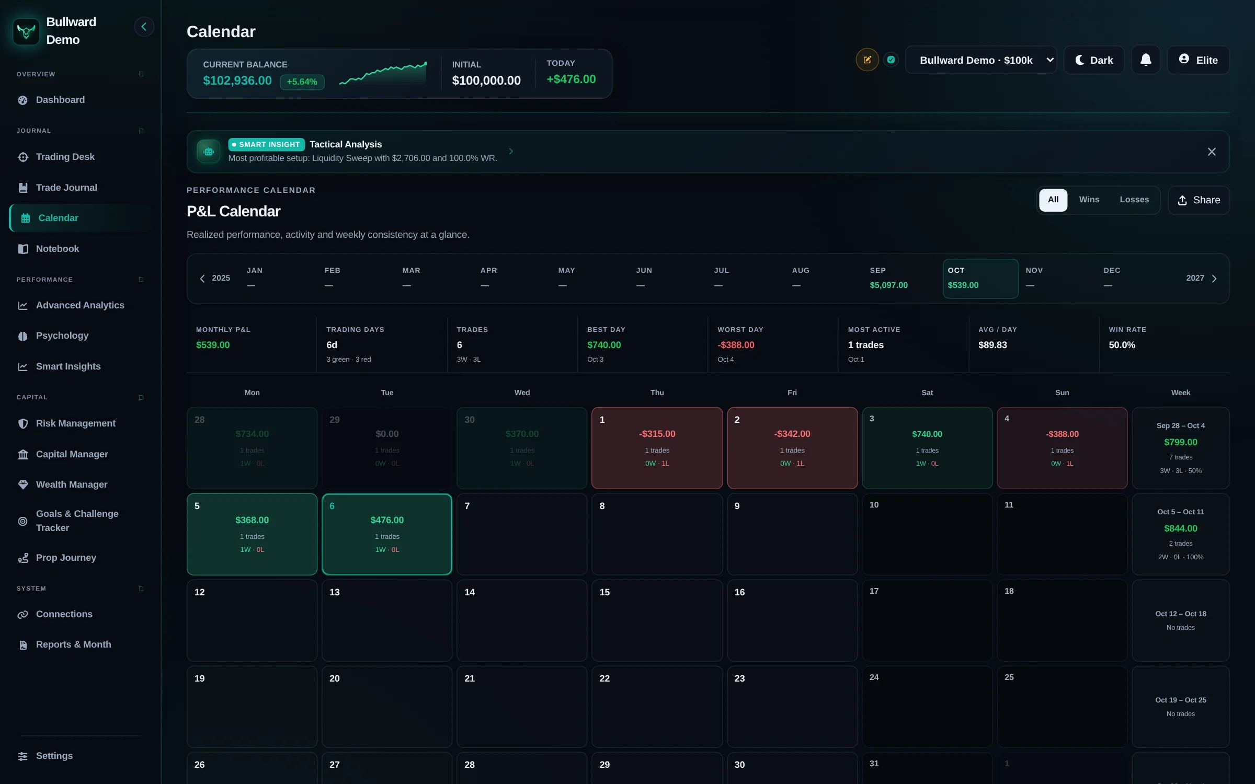Screen dimensions: 1255x784
Task: Open the Bullward Demo $100k account dropdown
Action: pos(981,60)
